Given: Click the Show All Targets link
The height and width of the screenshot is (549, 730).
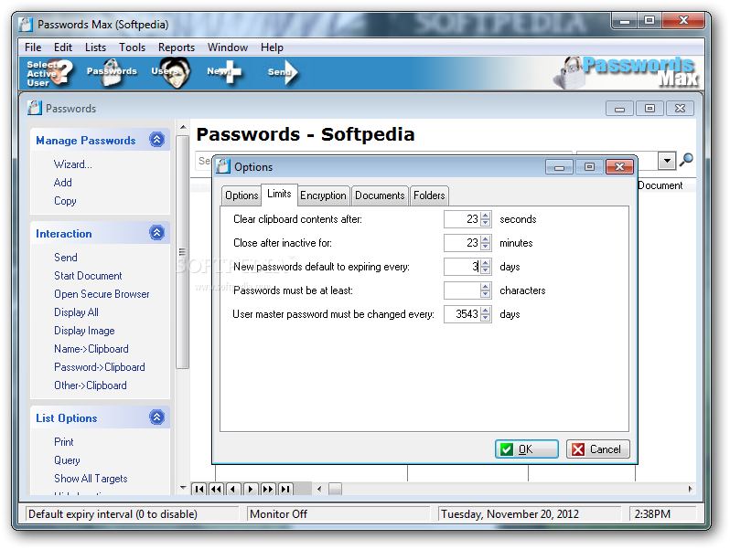Looking at the screenshot, I should click(91, 479).
